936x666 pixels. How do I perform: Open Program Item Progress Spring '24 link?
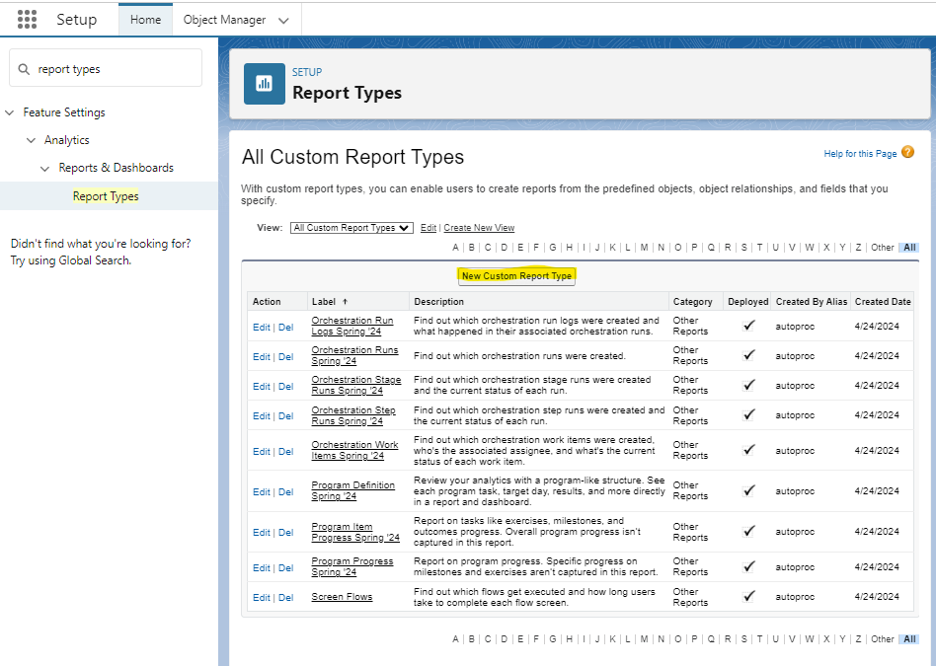click(355, 532)
